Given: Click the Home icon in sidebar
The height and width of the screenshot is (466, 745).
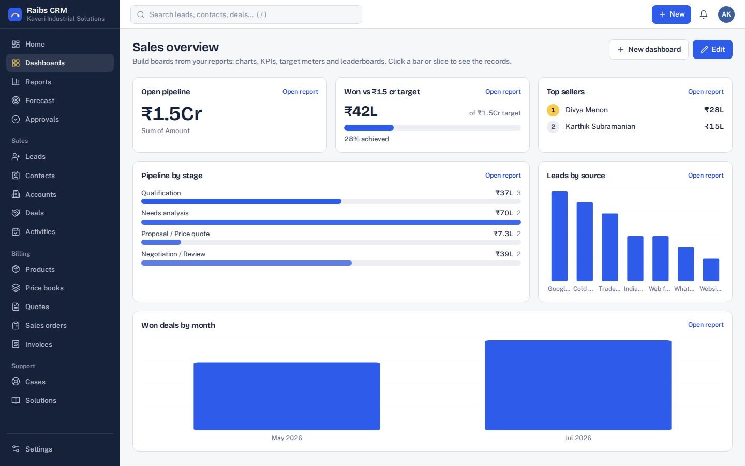Looking at the screenshot, I should (x=16, y=44).
